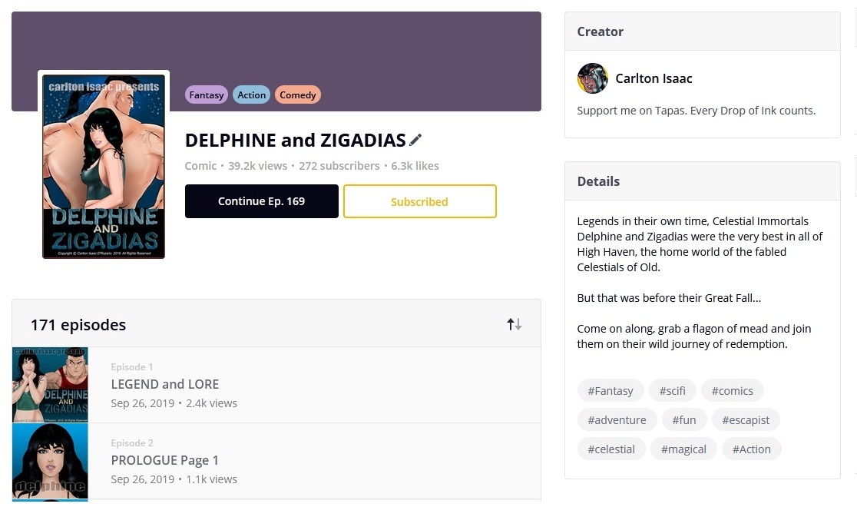
Task: Open the PROLOGUE Page 1 episode title
Action: point(165,460)
